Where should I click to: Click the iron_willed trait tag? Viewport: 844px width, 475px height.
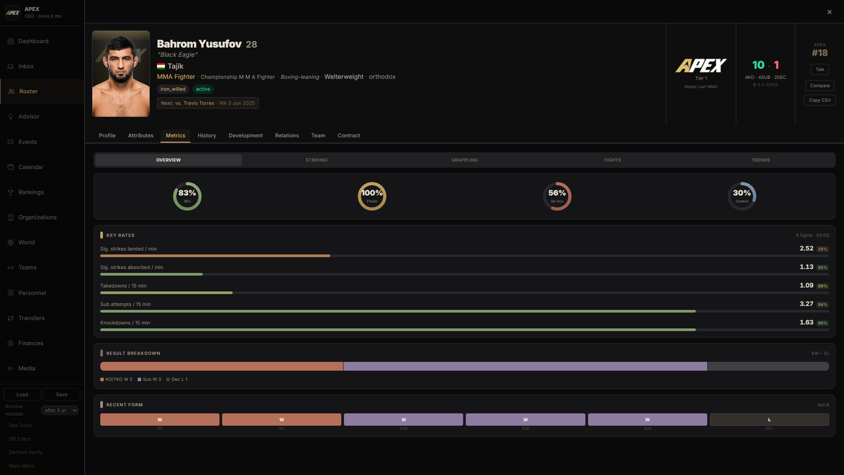pyautogui.click(x=173, y=89)
